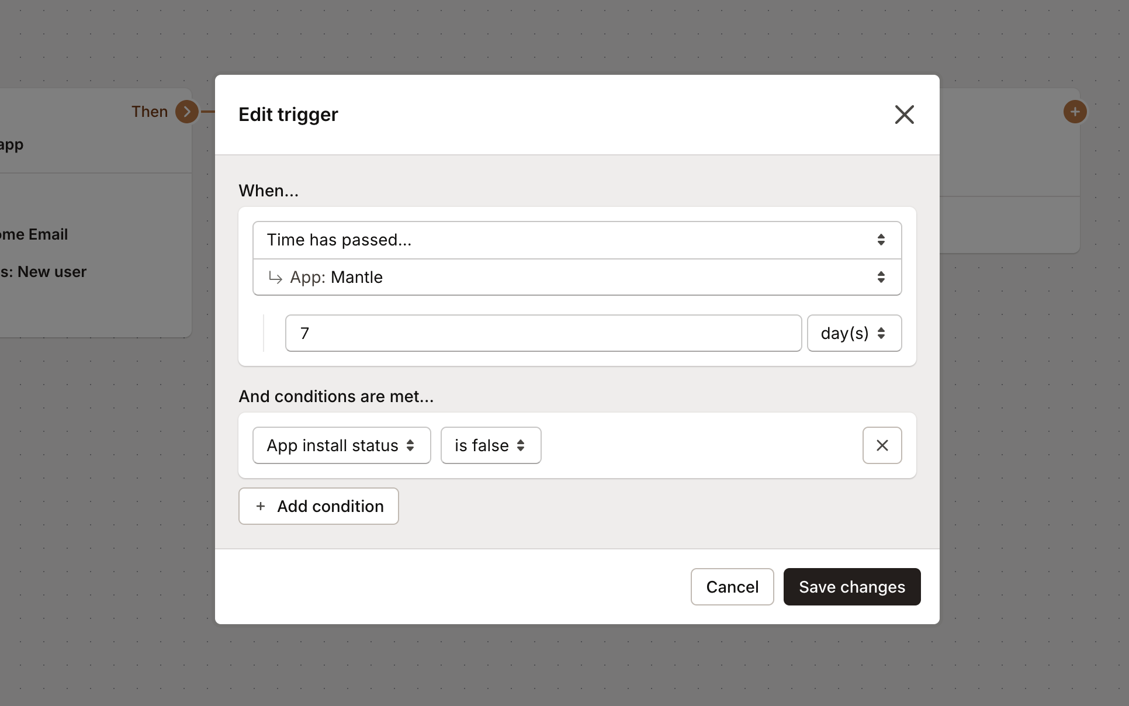The image size is (1129, 706).
Task: Click the indent arrow before App: Mantle
Action: coord(275,278)
